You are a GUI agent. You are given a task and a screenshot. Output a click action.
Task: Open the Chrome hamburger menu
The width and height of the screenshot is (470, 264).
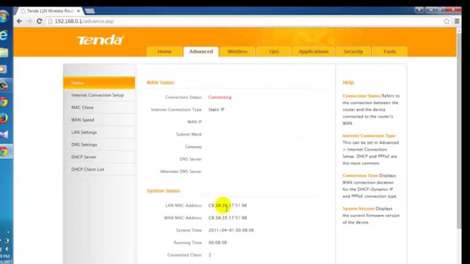[457, 21]
